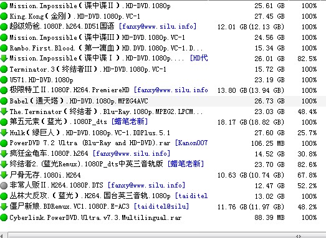Click the 67.8% progress value
Image resolution: width=326 pixels, height=238 pixels.
click(307, 175)
